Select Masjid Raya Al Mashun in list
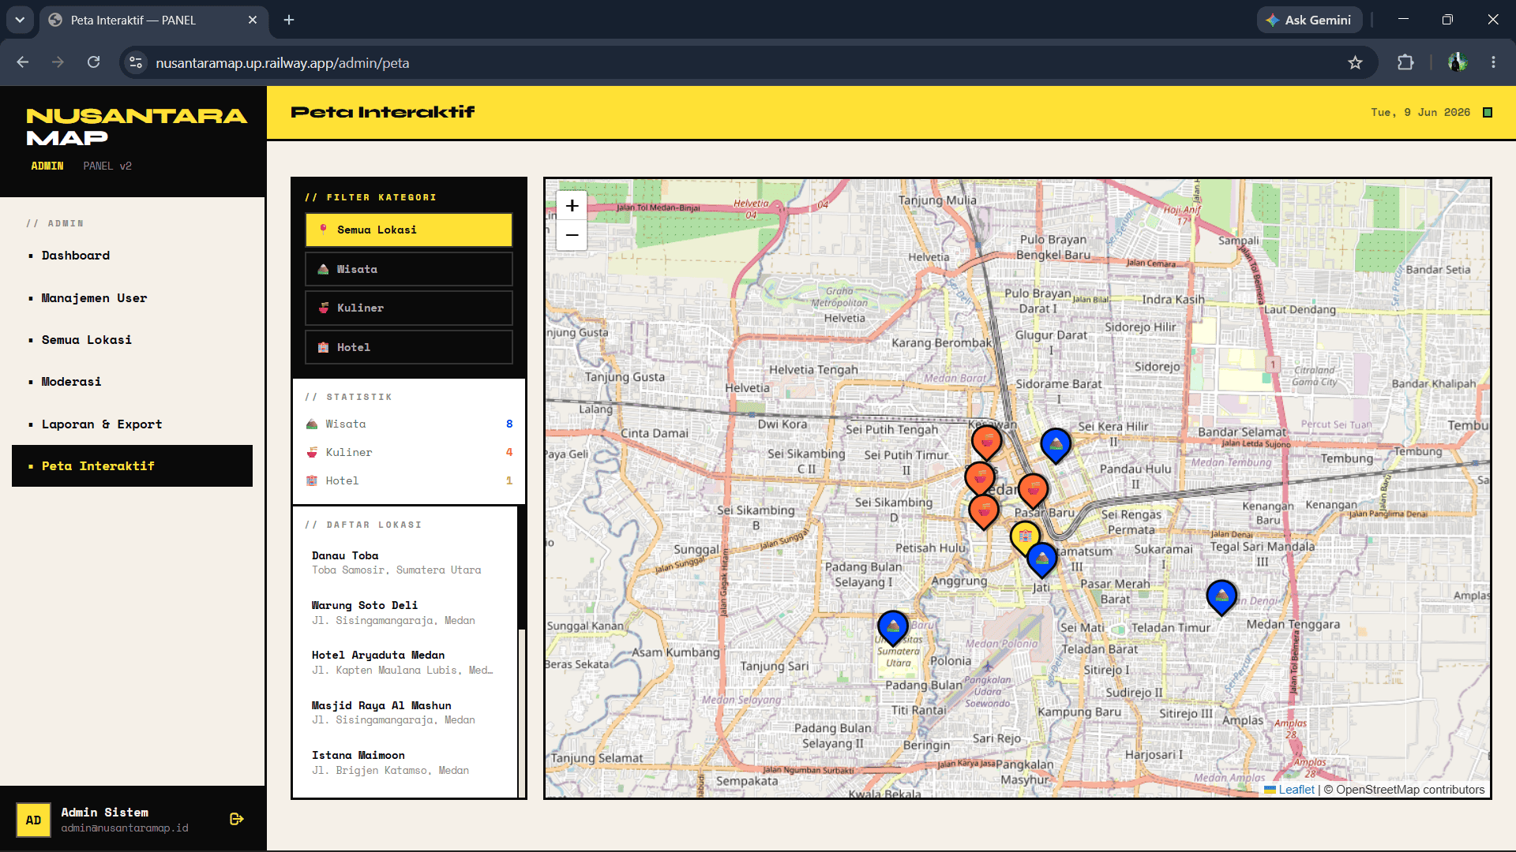Screen dimensions: 1516x852 point(405,712)
